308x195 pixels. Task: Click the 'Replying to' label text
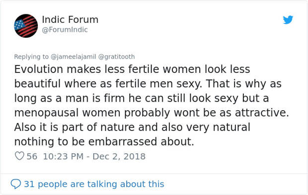point(31,57)
